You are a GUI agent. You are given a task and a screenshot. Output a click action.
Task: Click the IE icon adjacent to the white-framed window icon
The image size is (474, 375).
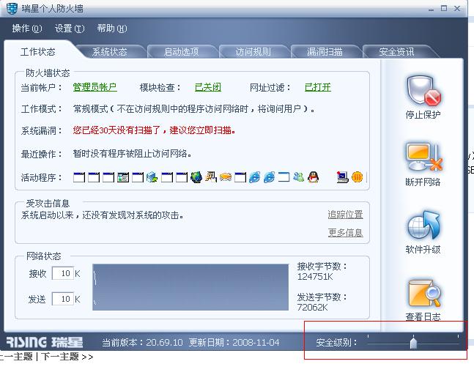click(270, 177)
